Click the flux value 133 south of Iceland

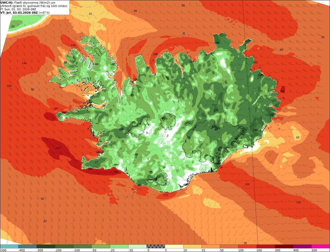pyautogui.click(x=247, y=184)
